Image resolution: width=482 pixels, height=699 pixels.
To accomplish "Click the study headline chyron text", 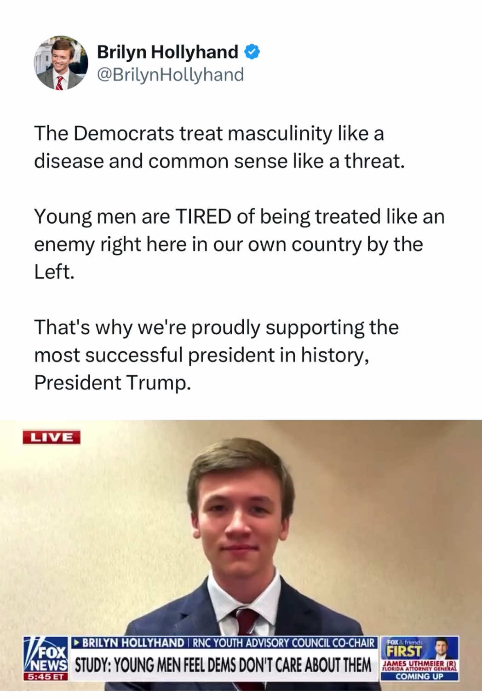I will coord(223,665).
